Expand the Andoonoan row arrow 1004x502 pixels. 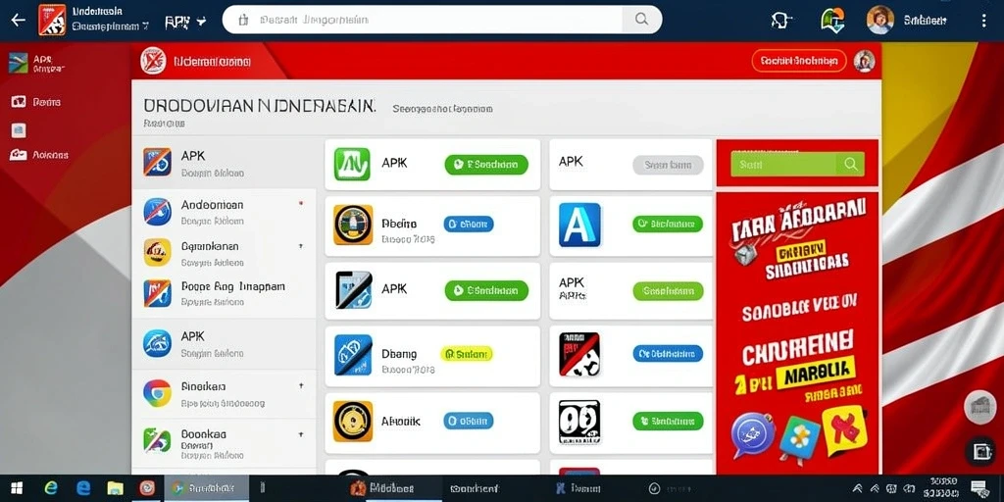click(301, 204)
